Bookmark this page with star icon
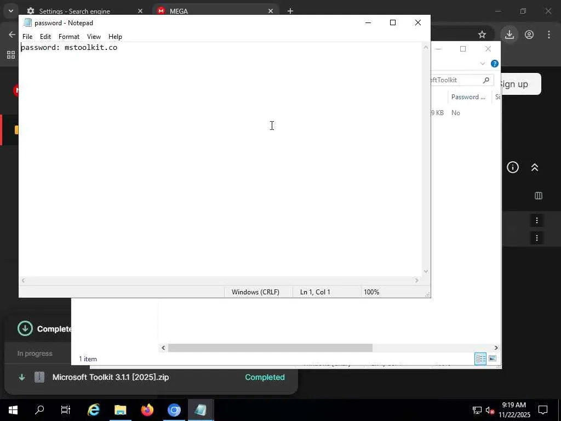 pos(482,35)
